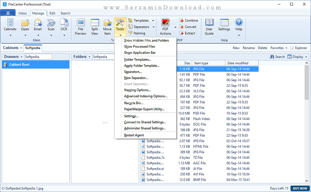This screenshot has height=192, width=311.
Task: Click the OCR ribbon icon
Action: (64, 22)
